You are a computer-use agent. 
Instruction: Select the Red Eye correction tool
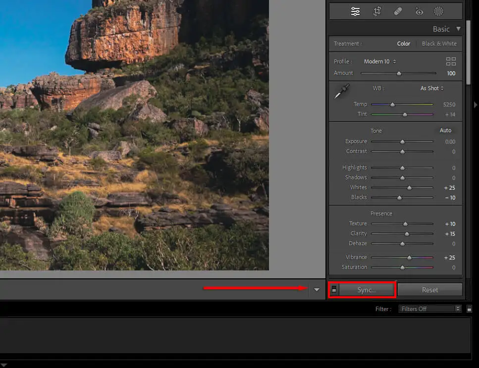[419, 11]
